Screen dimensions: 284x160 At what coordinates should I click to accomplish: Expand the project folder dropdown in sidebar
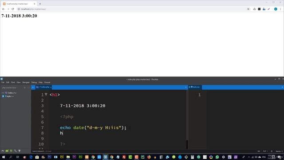click(9, 88)
